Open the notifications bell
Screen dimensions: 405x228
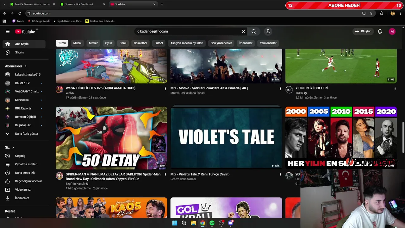380,31
